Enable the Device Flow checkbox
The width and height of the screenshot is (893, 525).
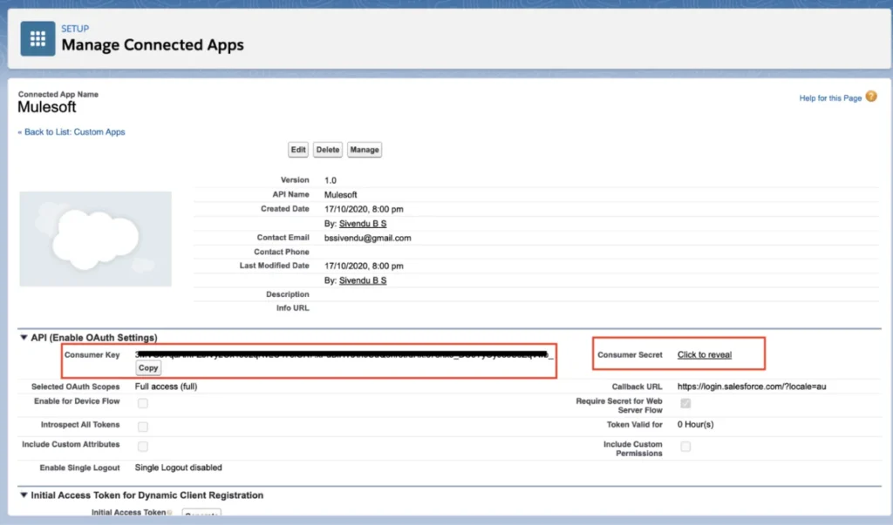(x=142, y=403)
